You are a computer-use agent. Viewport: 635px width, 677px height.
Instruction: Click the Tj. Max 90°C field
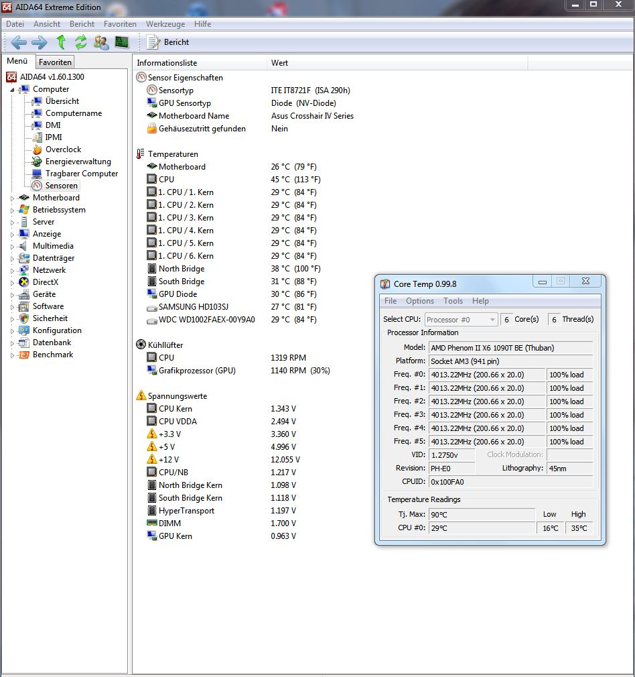coord(482,515)
